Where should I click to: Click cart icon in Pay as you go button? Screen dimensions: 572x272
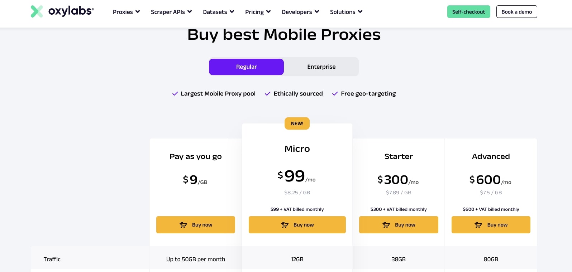(183, 225)
